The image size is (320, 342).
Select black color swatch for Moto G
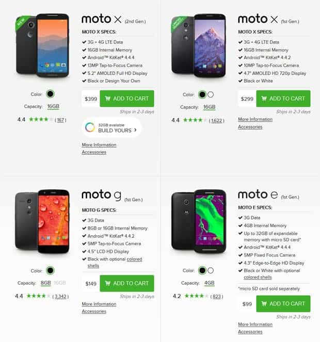pyautogui.click(x=50, y=270)
